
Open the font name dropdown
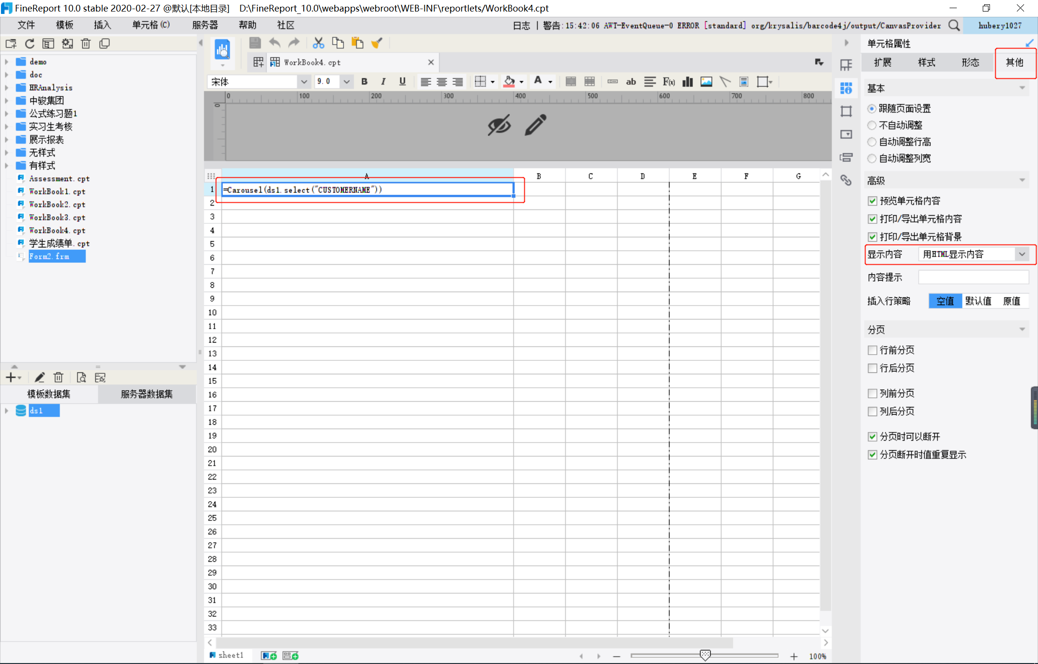pyautogui.click(x=304, y=82)
